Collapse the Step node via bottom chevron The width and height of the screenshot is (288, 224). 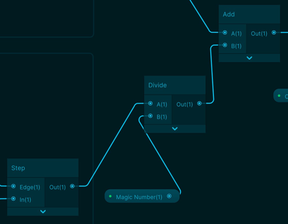click(x=43, y=211)
